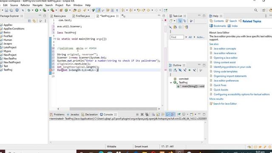Screen dimensions: 272x153
Task: Click Search for Java Editor link
Action: click(x=225, y=104)
